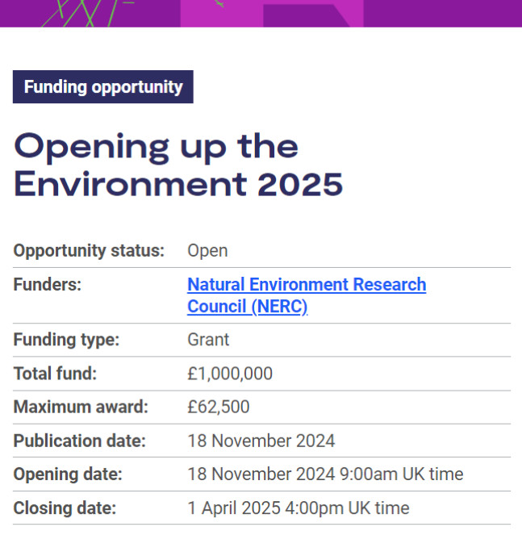Select the £62,500 maximum award value

tap(219, 407)
